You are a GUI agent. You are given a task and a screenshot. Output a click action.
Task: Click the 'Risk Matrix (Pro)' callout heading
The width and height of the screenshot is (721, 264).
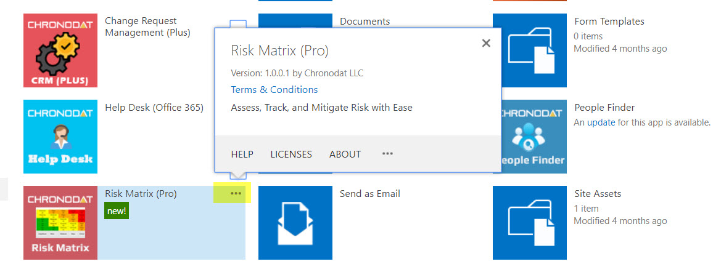(x=279, y=50)
